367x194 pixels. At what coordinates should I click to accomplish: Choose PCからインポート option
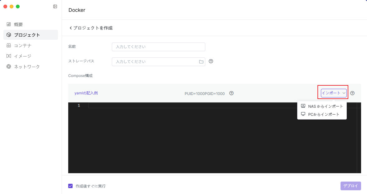coord(323,114)
